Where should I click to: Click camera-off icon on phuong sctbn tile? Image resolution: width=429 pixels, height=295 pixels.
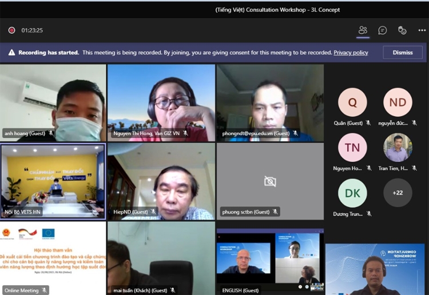point(270,181)
